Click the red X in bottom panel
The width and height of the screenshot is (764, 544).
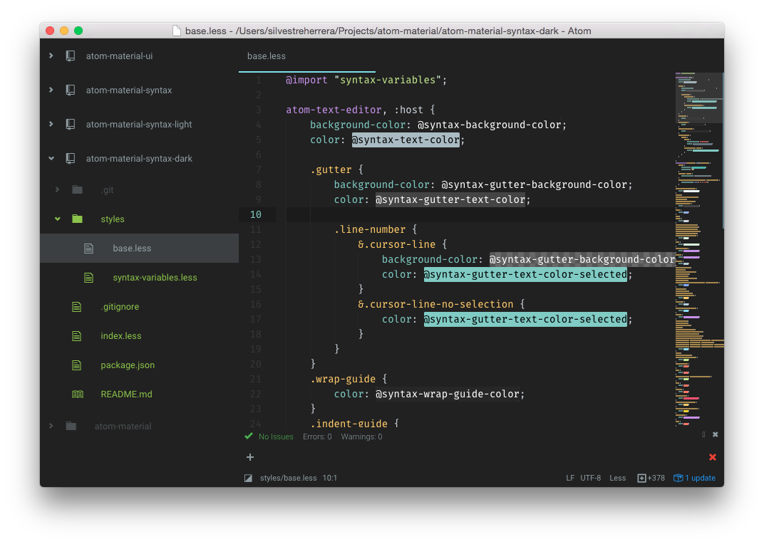713,457
